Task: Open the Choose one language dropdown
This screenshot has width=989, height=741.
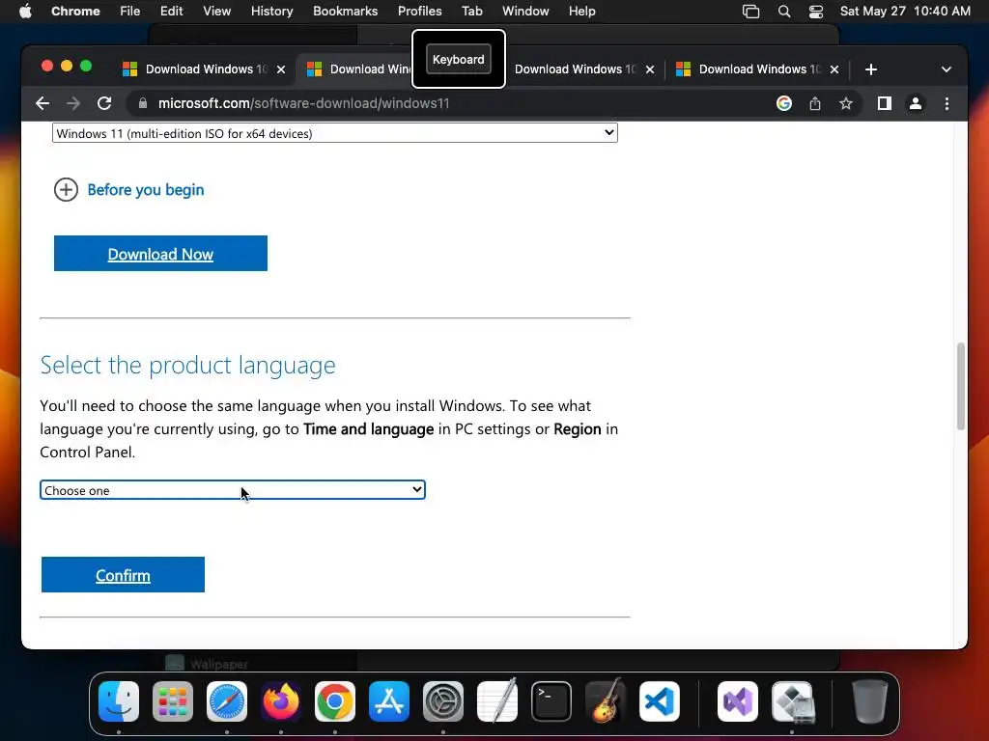Action: (x=233, y=490)
